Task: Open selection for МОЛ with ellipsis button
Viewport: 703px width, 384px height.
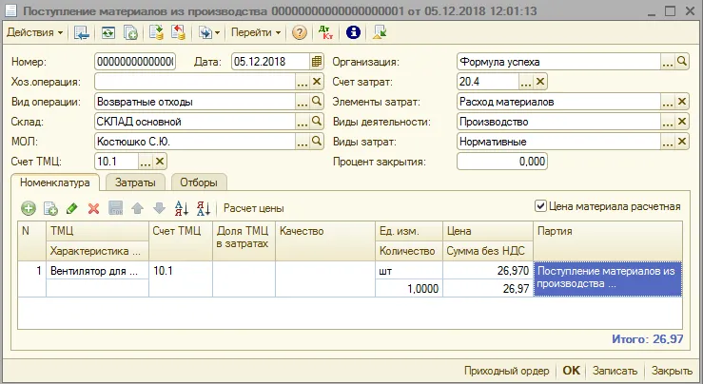Action: [x=303, y=142]
